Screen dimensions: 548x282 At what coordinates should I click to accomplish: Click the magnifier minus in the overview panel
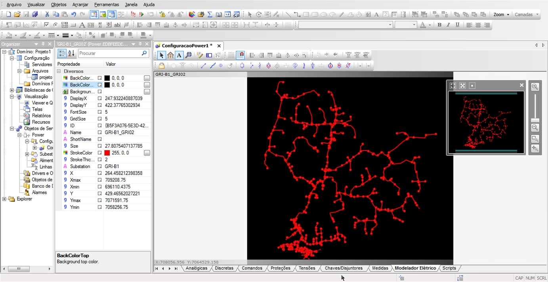pyautogui.click(x=535, y=128)
